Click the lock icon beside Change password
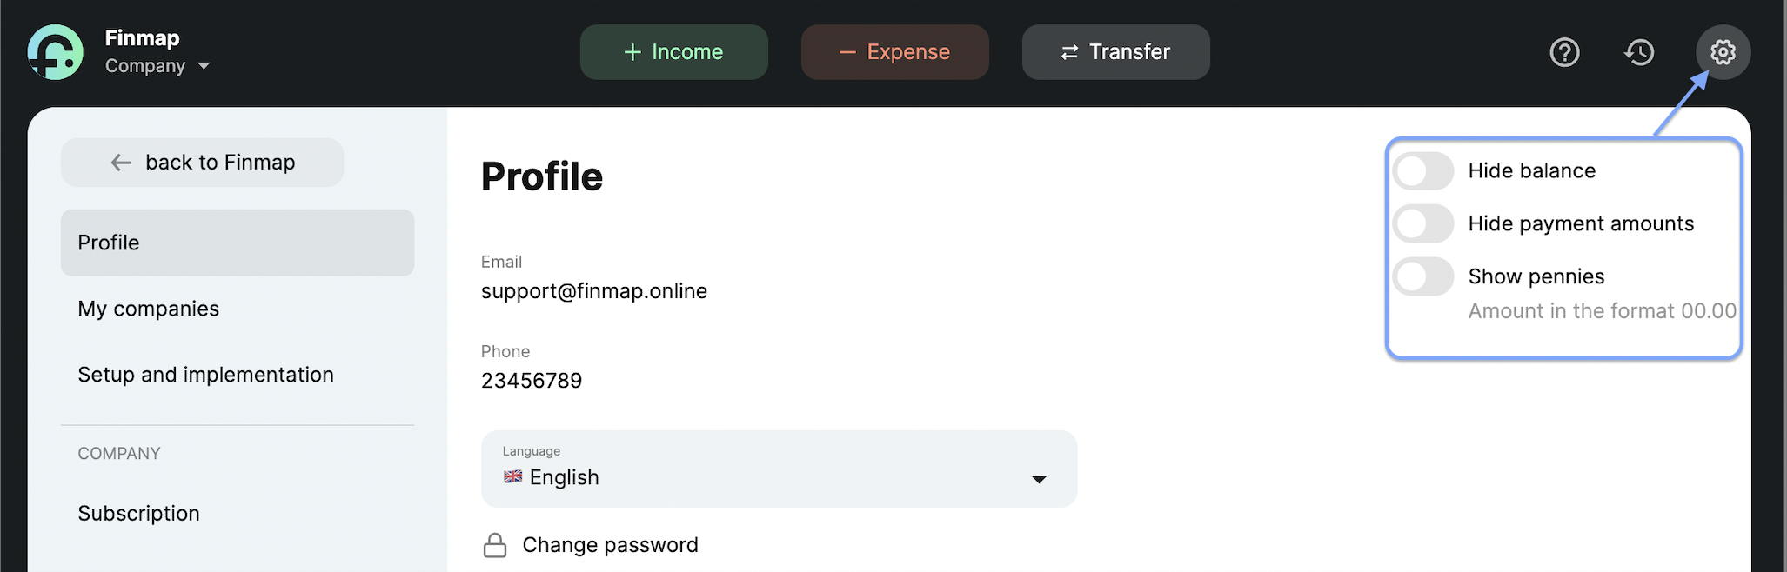Viewport: 1787px width, 572px height. [x=495, y=545]
